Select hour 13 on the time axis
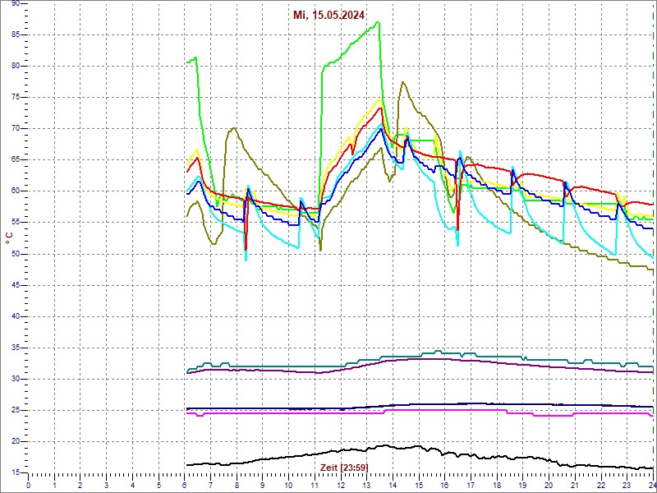The height and width of the screenshot is (493, 657). click(x=366, y=485)
